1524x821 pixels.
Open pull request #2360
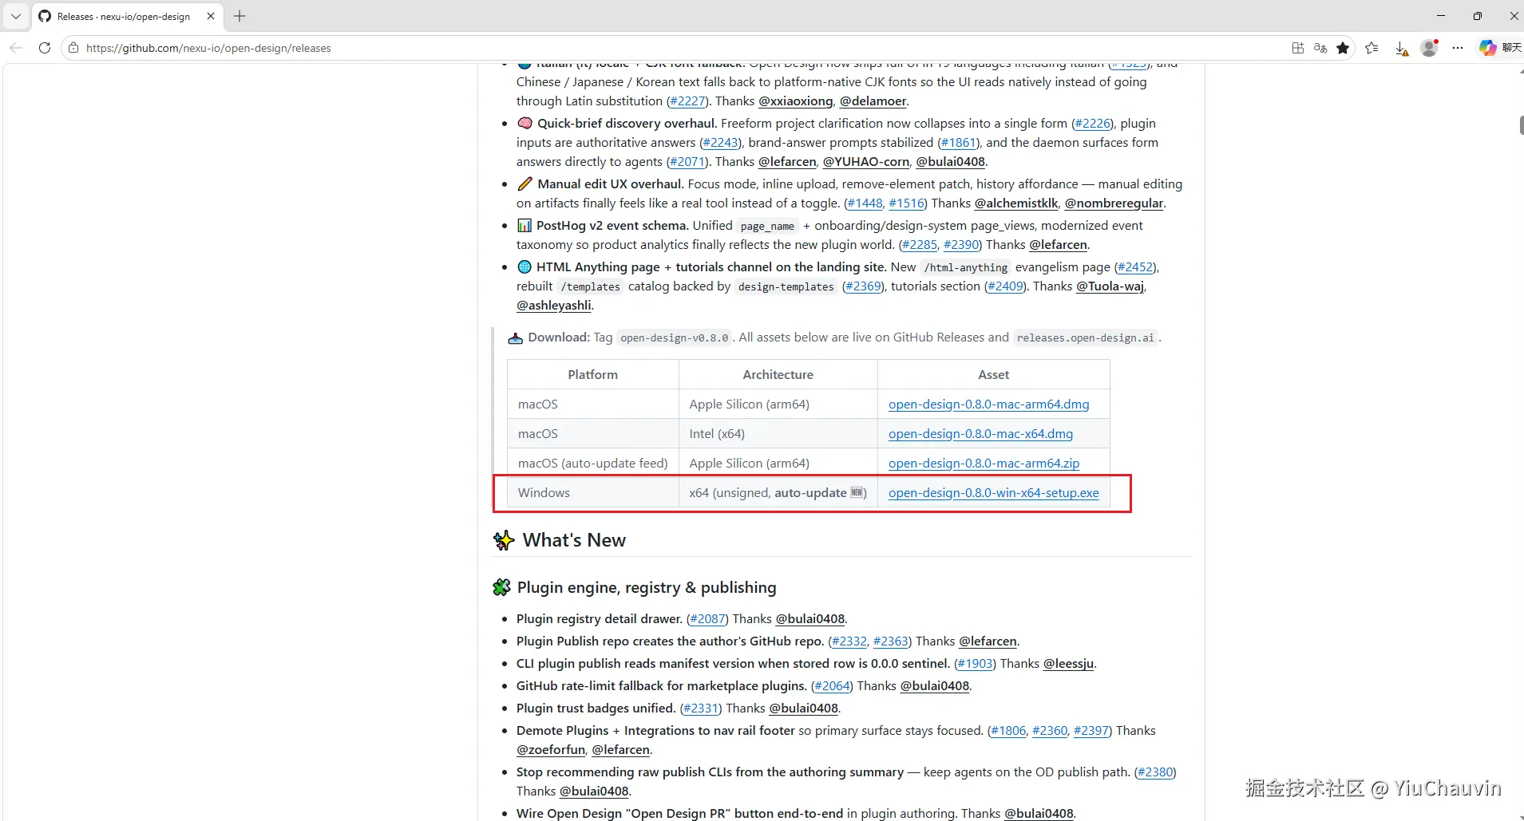click(1050, 731)
